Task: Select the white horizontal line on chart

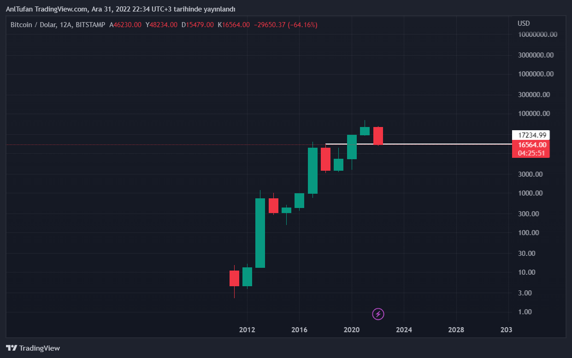Action: (442, 144)
